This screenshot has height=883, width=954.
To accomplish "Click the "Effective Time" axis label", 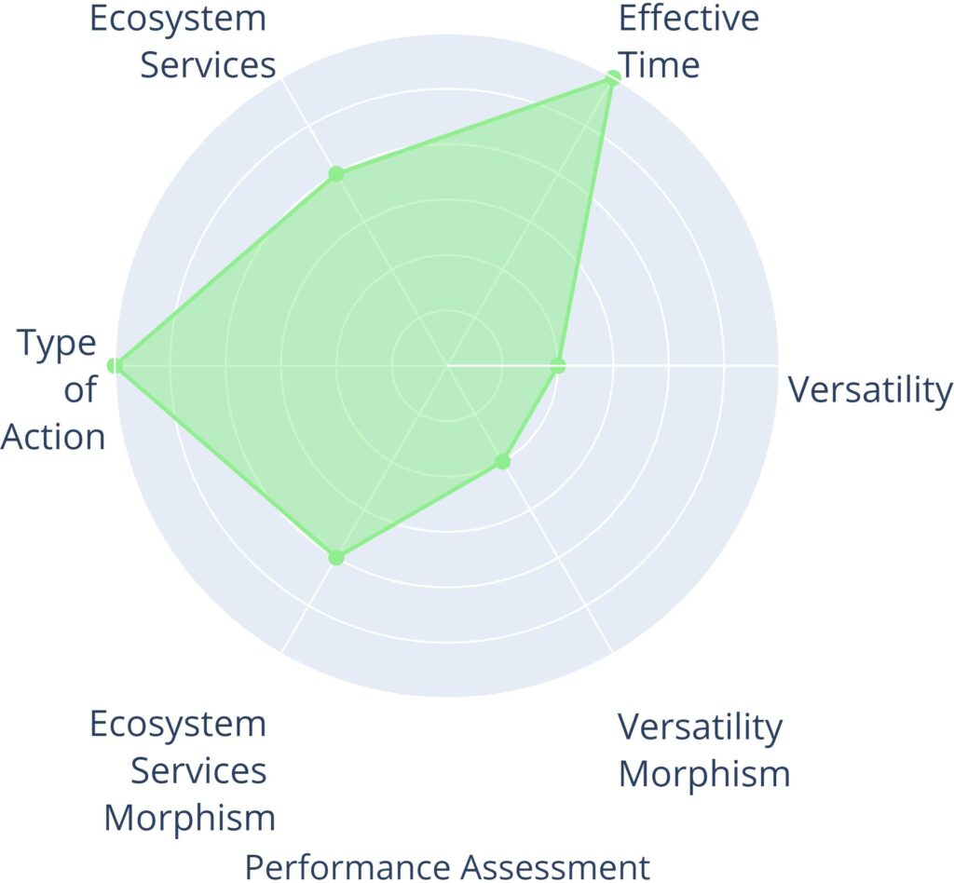I will point(688,41).
